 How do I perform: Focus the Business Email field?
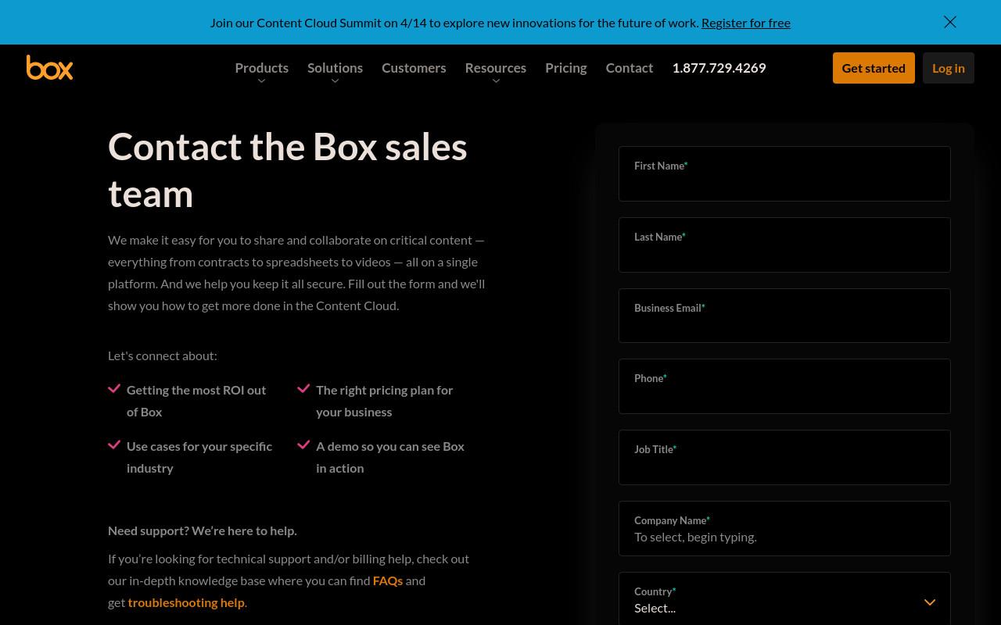tap(784, 316)
